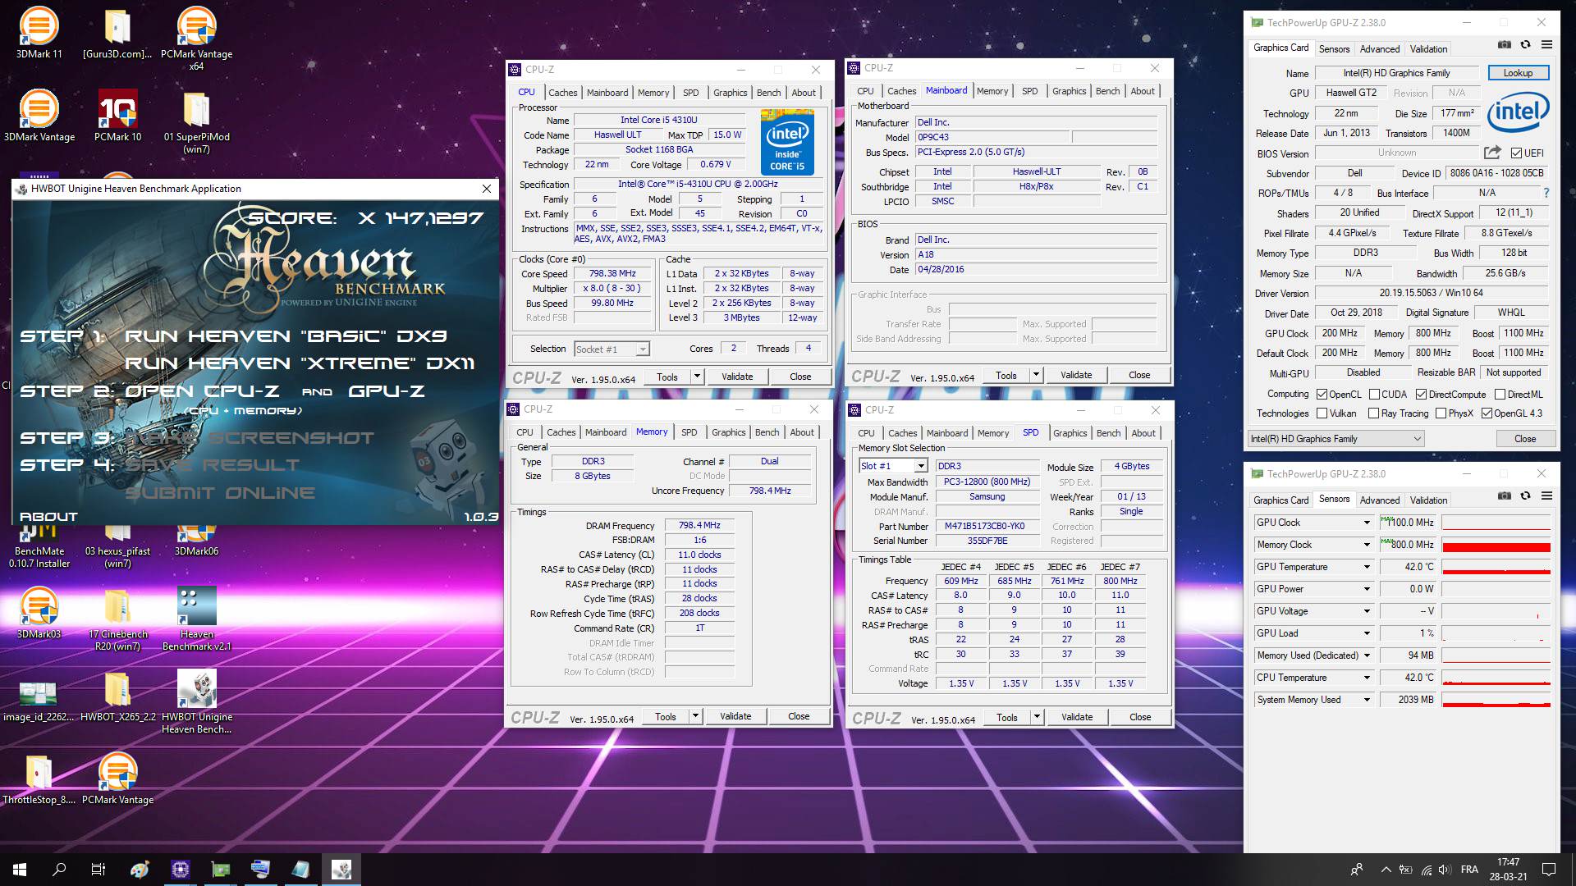The width and height of the screenshot is (1576, 886).
Task: Expand GPU Power sensor dropdown
Action: point(1367,589)
